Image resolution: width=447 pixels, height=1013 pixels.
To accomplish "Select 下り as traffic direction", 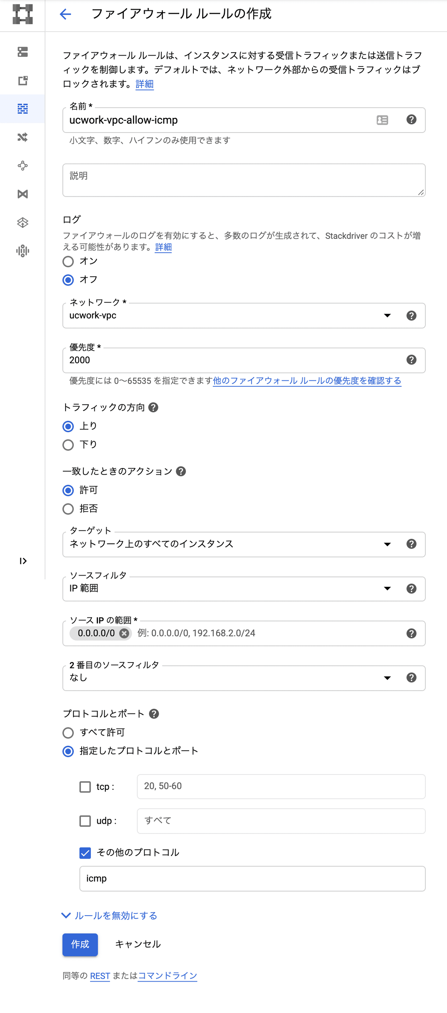I will [67, 445].
